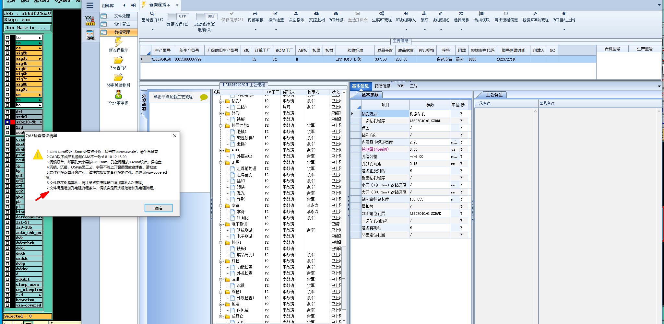The width and height of the screenshot is (664, 324).
Task: Check the box for layer sig5t
Action: pos(7,69)
